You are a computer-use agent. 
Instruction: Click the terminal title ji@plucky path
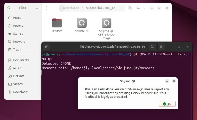click(112, 47)
